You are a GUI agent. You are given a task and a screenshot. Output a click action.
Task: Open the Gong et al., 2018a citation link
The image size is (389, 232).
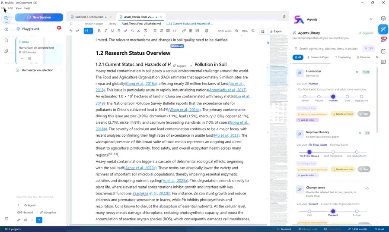(x=141, y=84)
